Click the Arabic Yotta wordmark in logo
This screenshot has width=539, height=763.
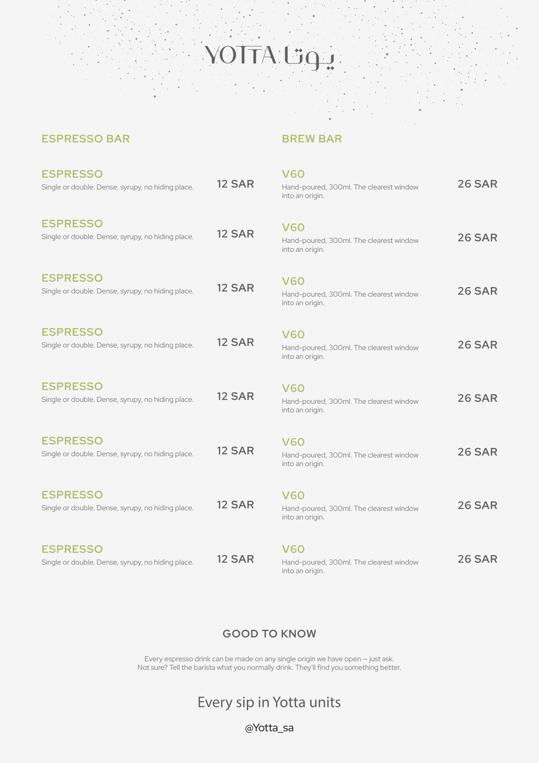pos(309,58)
